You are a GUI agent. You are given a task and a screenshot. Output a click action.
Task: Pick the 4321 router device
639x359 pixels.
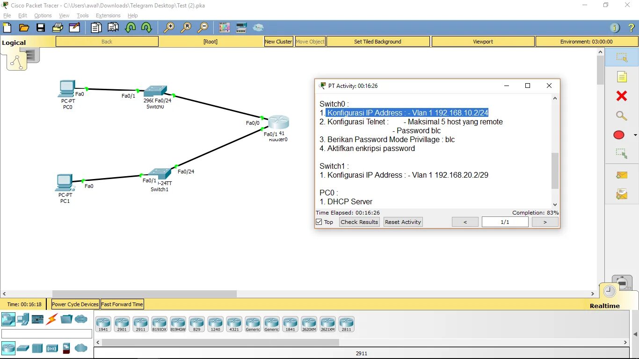click(x=234, y=324)
